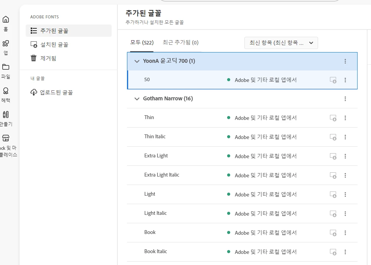Select the Book Italic style name
Image resolution: width=371 pixels, height=265 pixels.
tap(155, 251)
